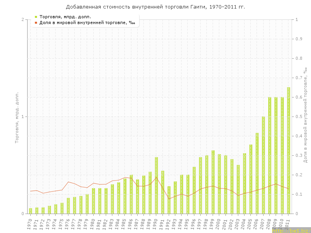This screenshot has height=233, width=311.
Task: Select the green bar for year 1970
Action: pyautogui.click(x=31, y=211)
